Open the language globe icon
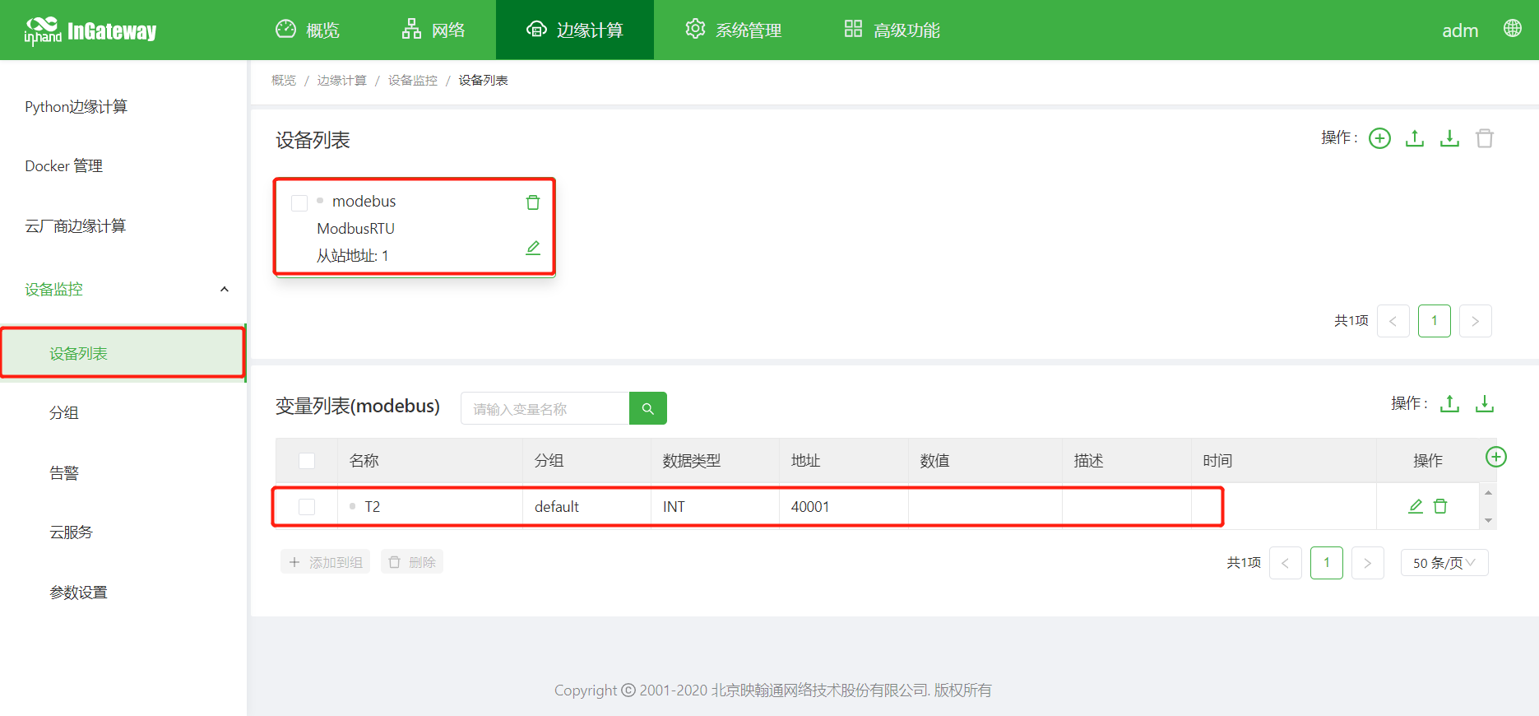Image resolution: width=1539 pixels, height=716 pixels. point(1512,29)
